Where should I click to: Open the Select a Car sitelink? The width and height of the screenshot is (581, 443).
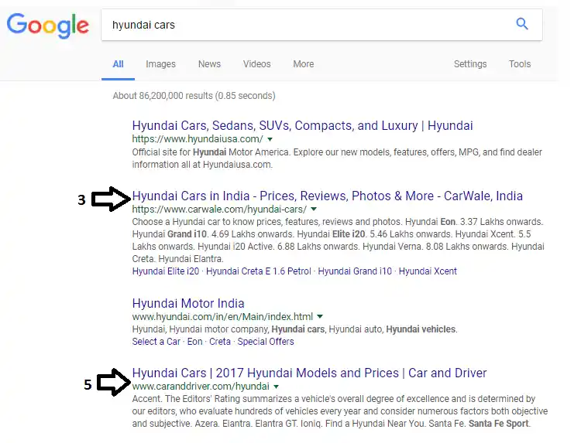point(156,342)
